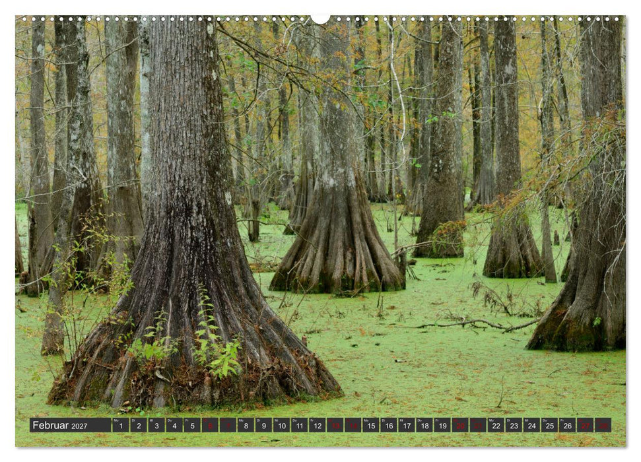Select date cell 22 in the calendar strip
641x462 pixels.
pos(496,425)
